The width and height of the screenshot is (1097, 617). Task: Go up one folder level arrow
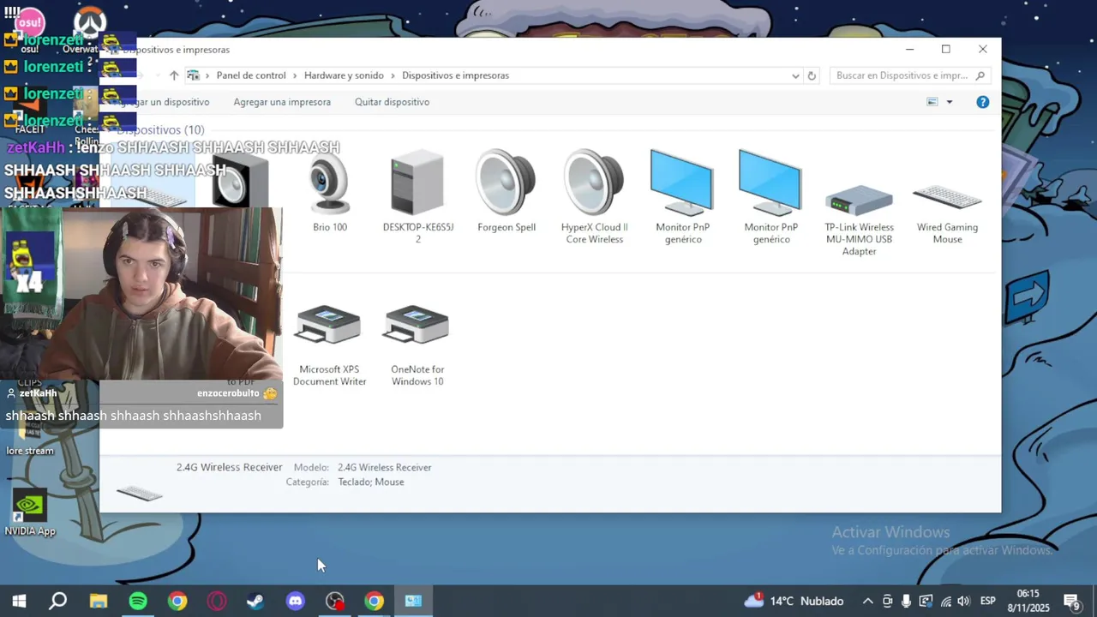pyautogui.click(x=174, y=75)
